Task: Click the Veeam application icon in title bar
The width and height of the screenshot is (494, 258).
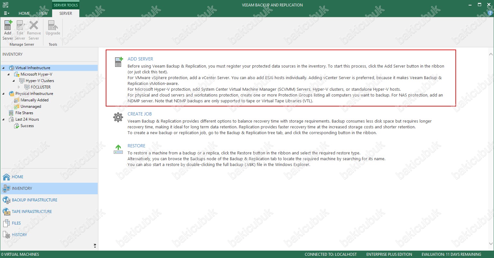Action: (5, 5)
